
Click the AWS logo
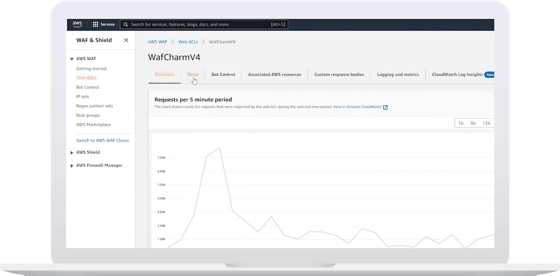tap(77, 24)
